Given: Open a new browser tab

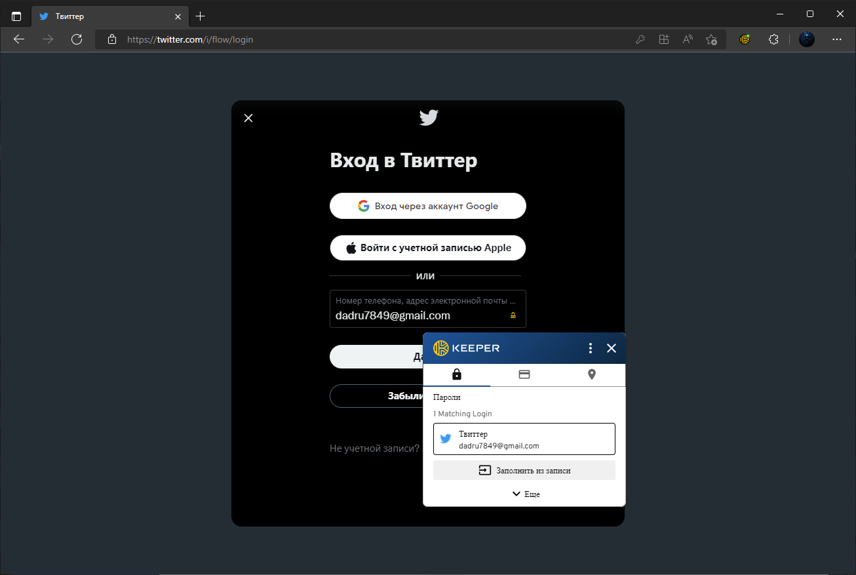Looking at the screenshot, I should coord(201,16).
